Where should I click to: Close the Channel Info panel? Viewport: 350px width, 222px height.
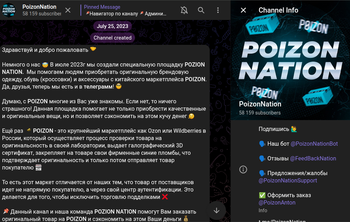coord(243,10)
